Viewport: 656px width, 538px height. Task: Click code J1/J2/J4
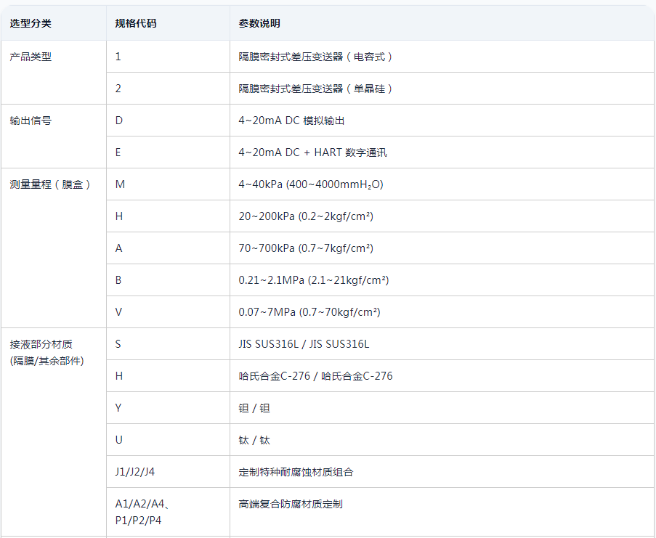135,472
